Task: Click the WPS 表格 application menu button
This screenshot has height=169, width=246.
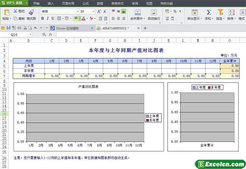Action: 14,3
